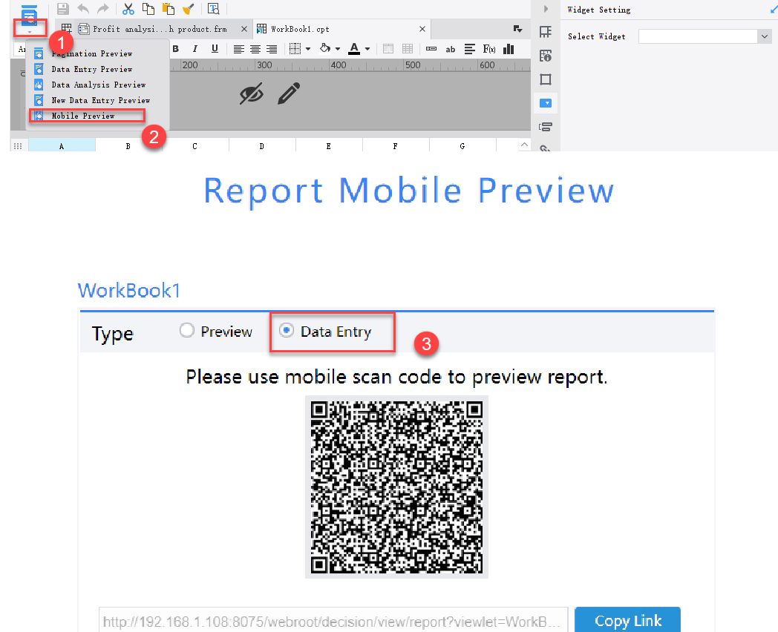This screenshot has width=778, height=632.
Task: Click the Paste clipboard icon
Action: [169, 8]
